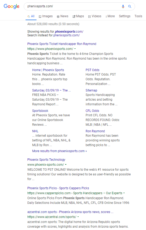Open the Phoenix Sports Technology result
Viewport: 146px width, 230px height.
click(46, 160)
